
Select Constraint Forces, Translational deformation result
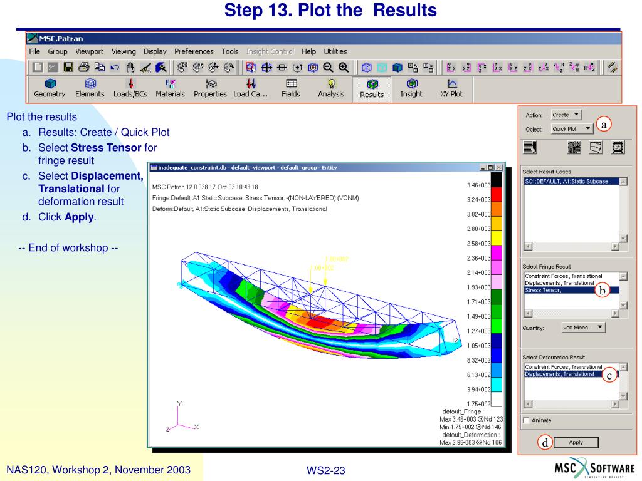point(571,367)
